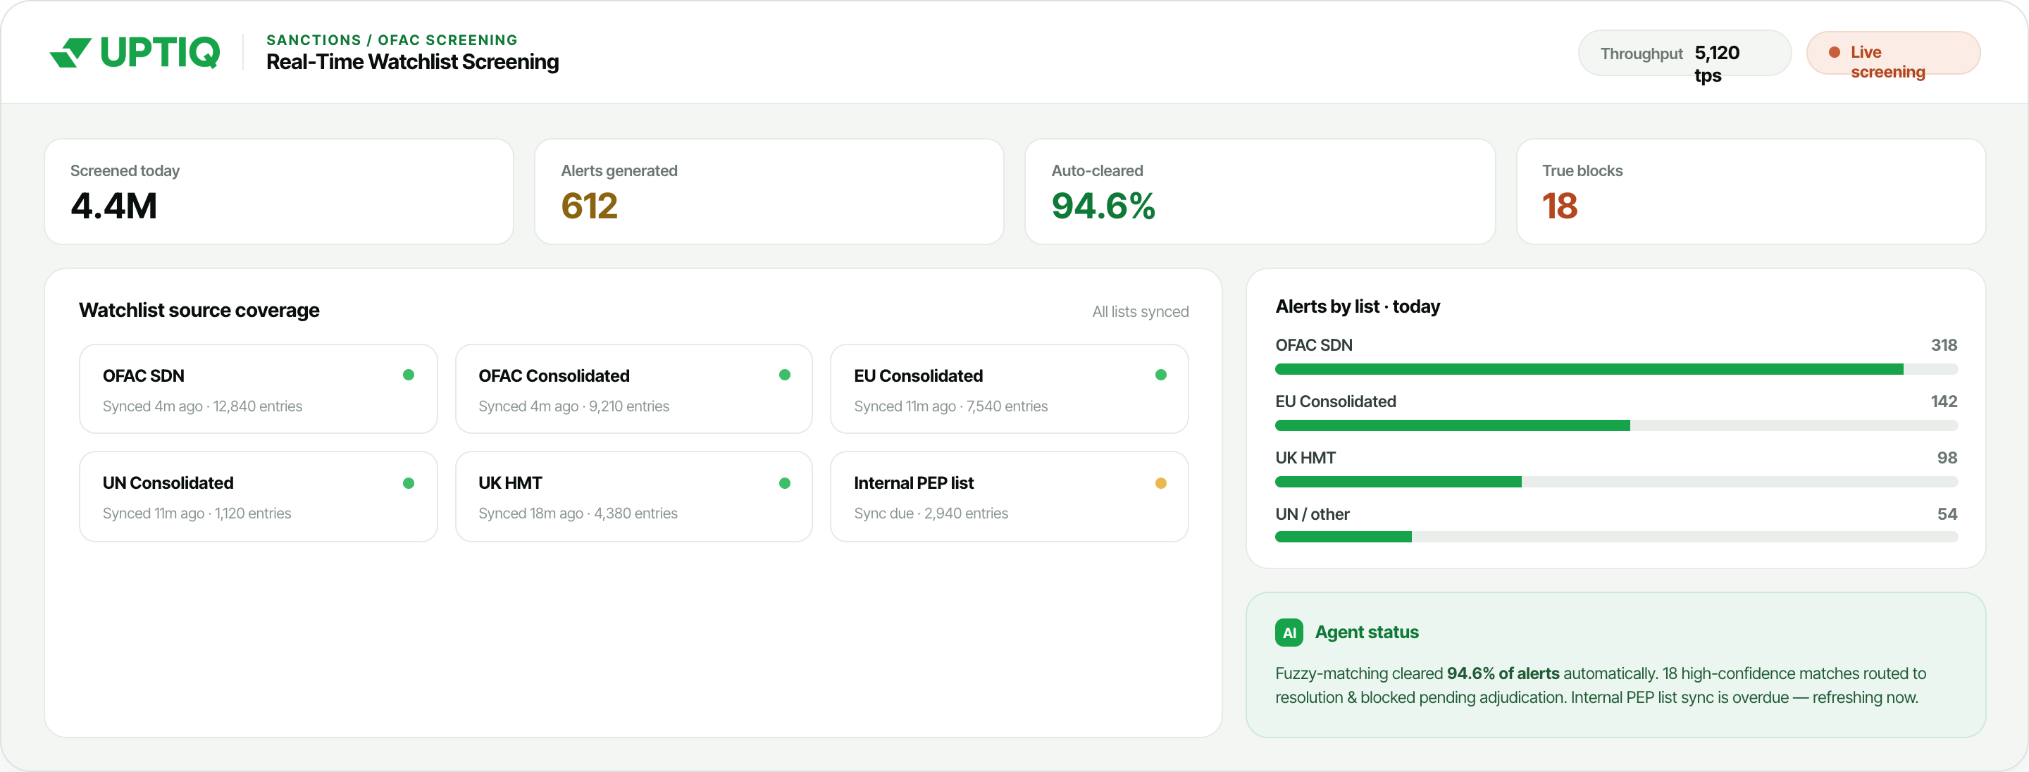Open the Internal PEP list source card
The height and width of the screenshot is (772, 2029).
[x=1008, y=497]
